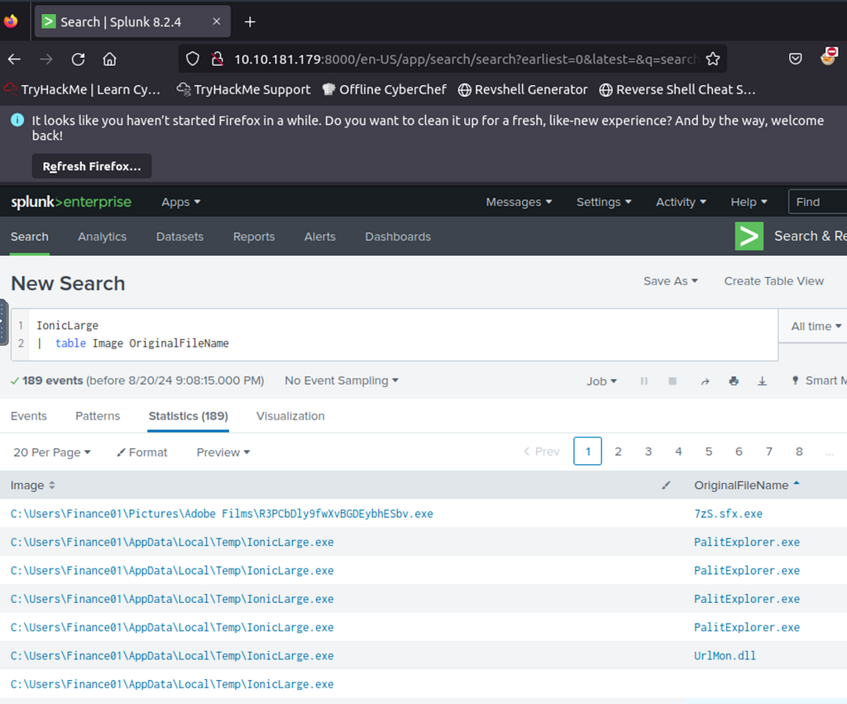Expand the Save As menu

[670, 281]
